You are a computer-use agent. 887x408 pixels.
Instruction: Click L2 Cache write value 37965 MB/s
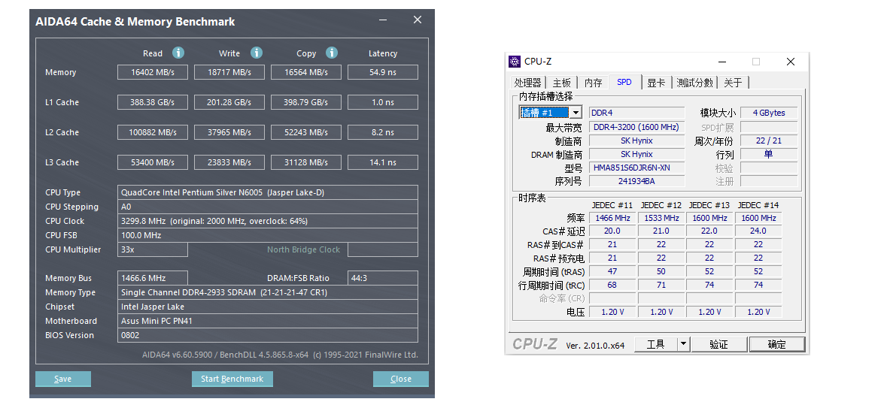click(x=229, y=132)
